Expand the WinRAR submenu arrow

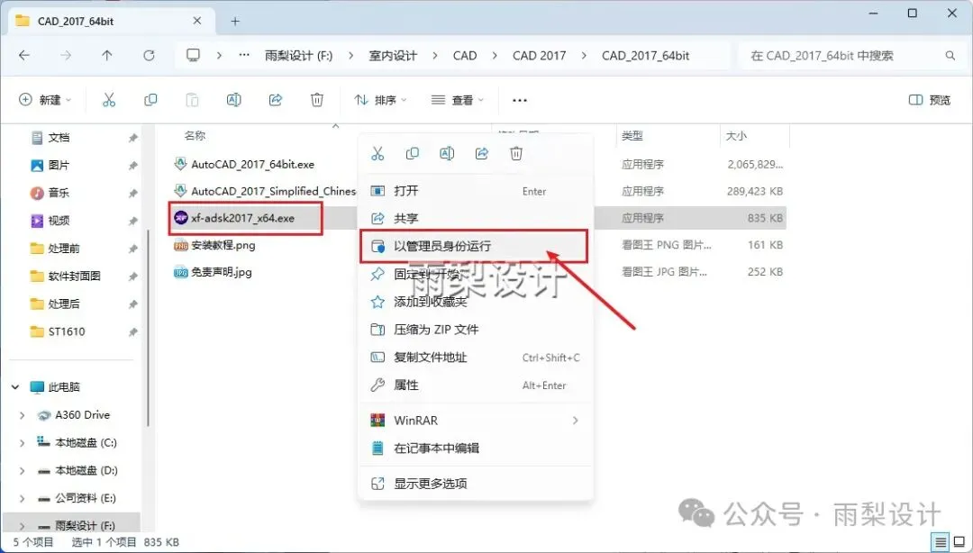(575, 421)
